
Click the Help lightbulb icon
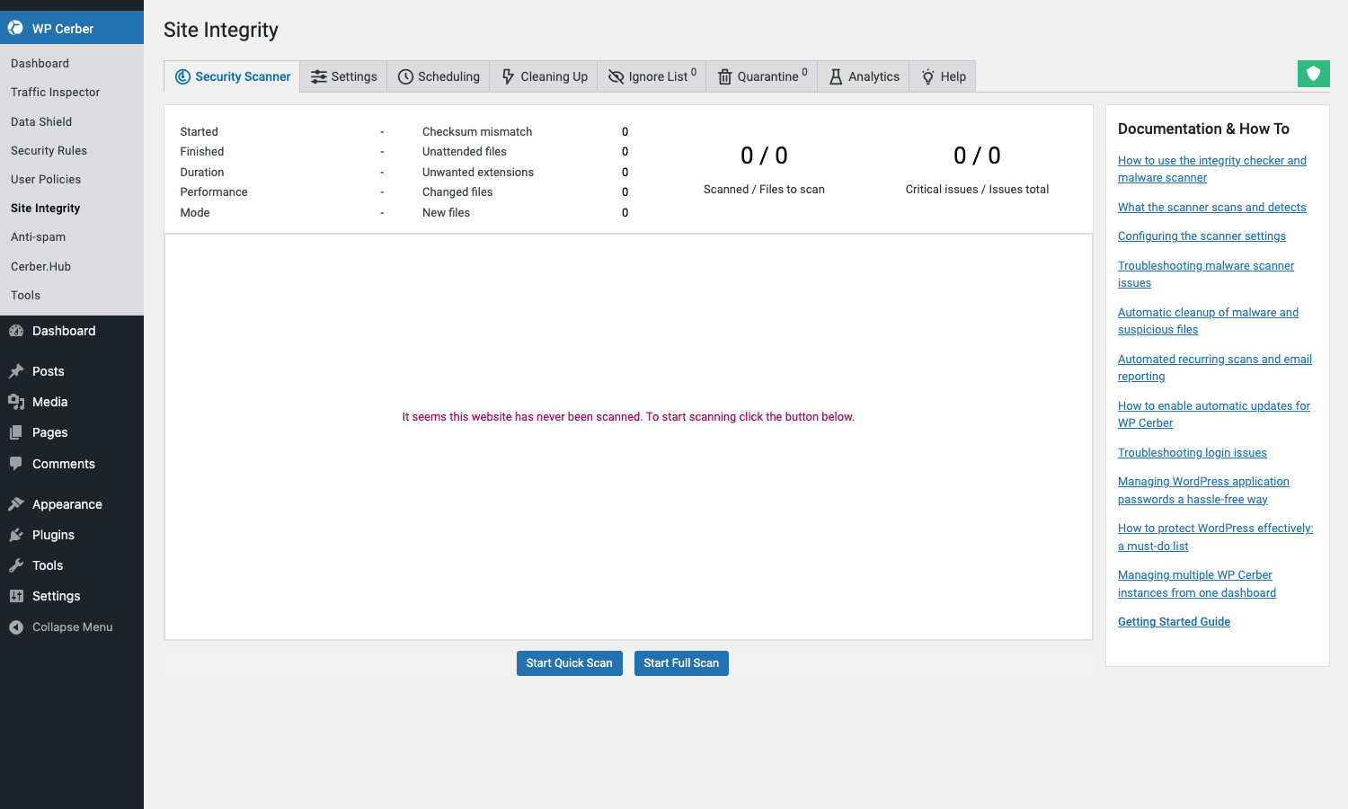(x=928, y=76)
